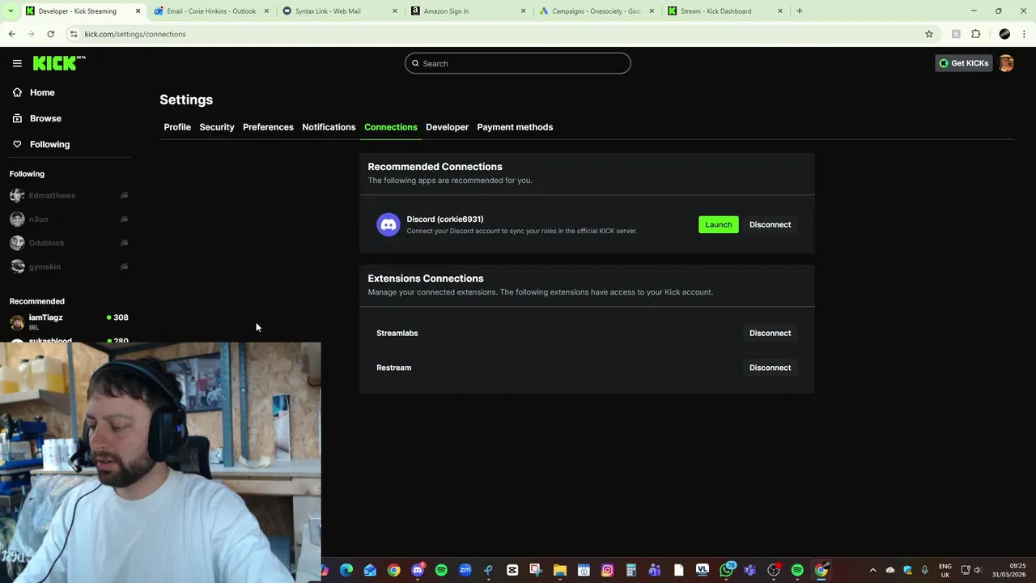Go to the Developer settings tab

click(447, 127)
